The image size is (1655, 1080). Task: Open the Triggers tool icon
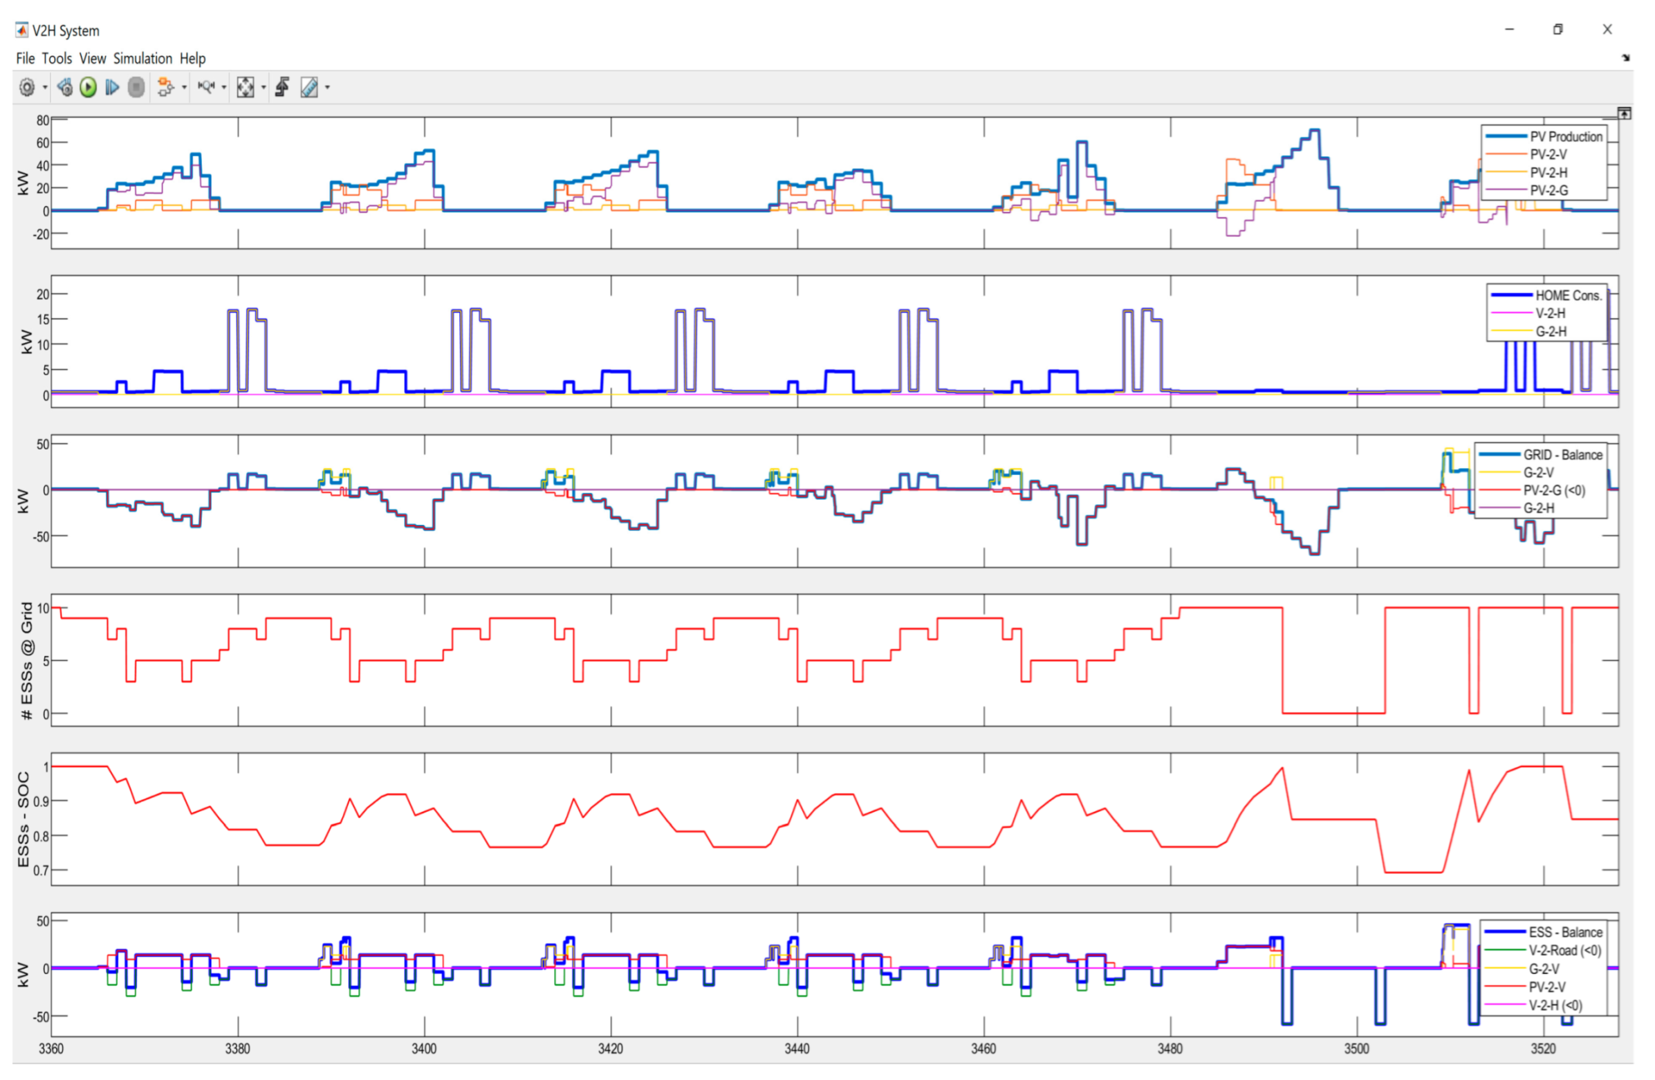(x=282, y=88)
